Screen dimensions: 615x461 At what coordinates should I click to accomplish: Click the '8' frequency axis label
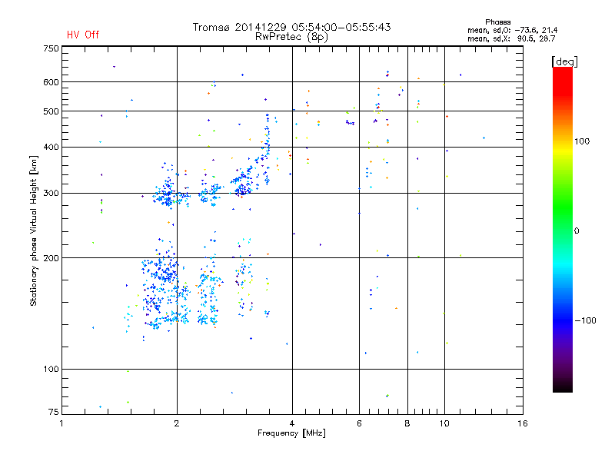(407, 423)
